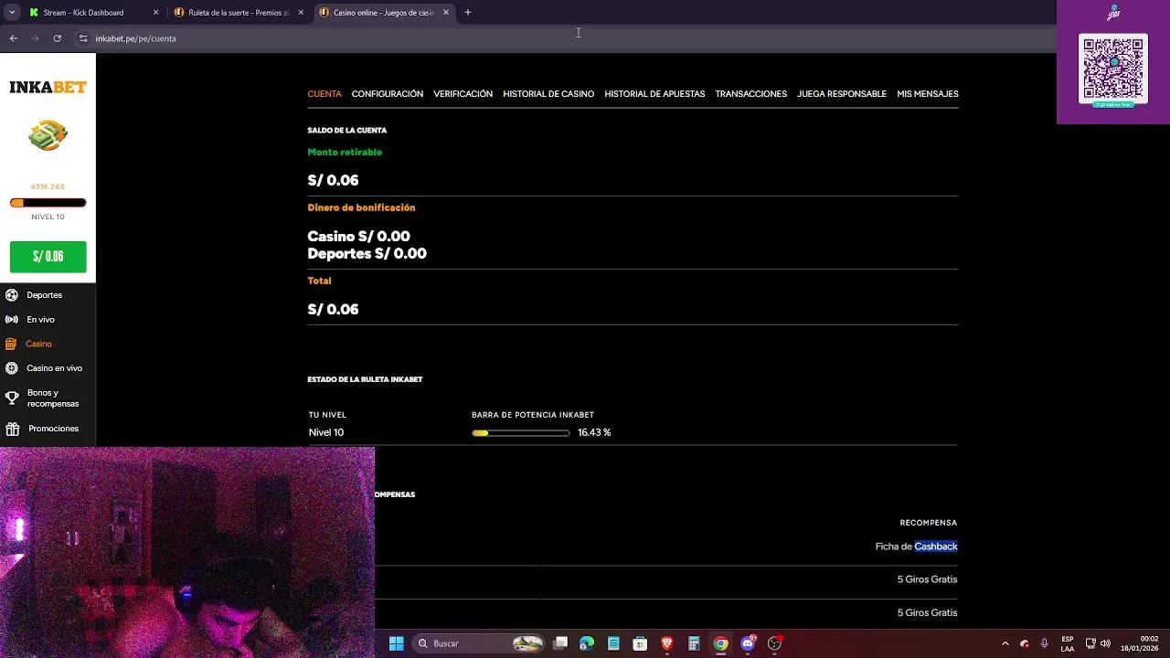The height and width of the screenshot is (658, 1170).
Task: Click the browser forward arrow
Action: (x=35, y=38)
